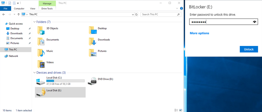This screenshot has height=112, width=262.
Task: Go up one level with Up arrow
Action: click(x=19, y=14)
